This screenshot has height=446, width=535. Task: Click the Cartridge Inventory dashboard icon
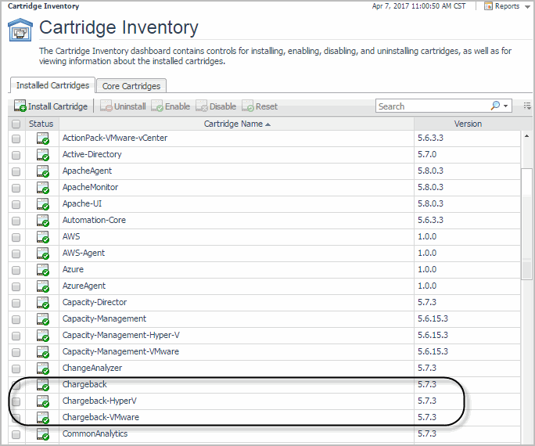[x=20, y=30]
